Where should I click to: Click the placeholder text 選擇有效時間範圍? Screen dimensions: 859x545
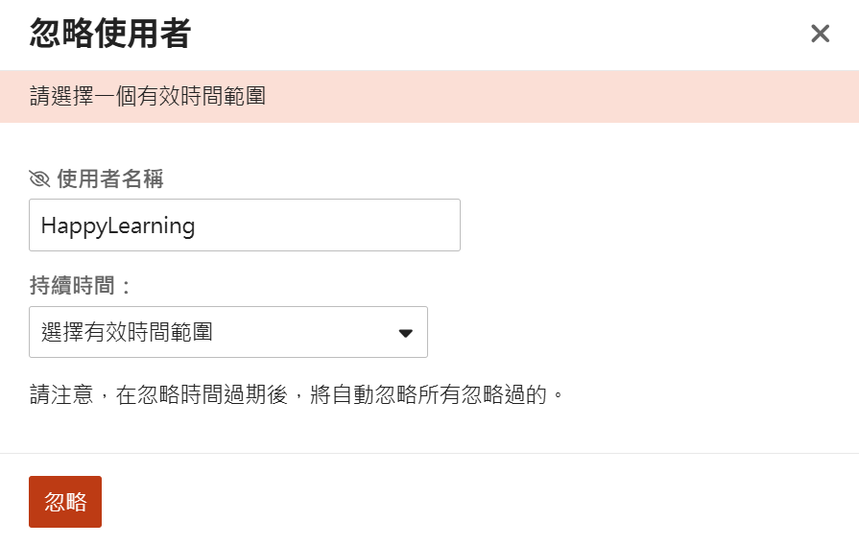point(127,333)
